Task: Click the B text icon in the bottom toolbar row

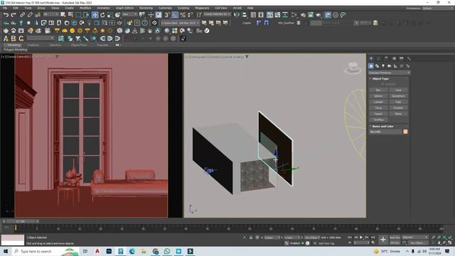Action: click(x=14, y=38)
